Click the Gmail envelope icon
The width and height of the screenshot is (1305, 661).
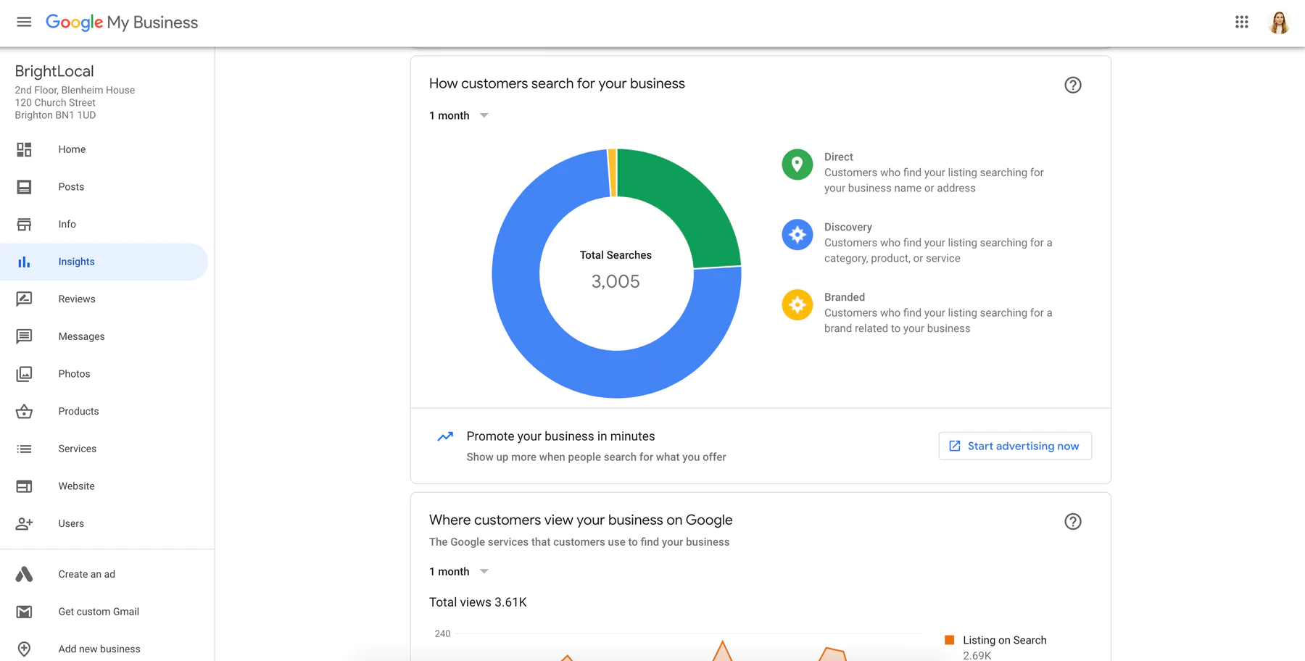click(24, 612)
